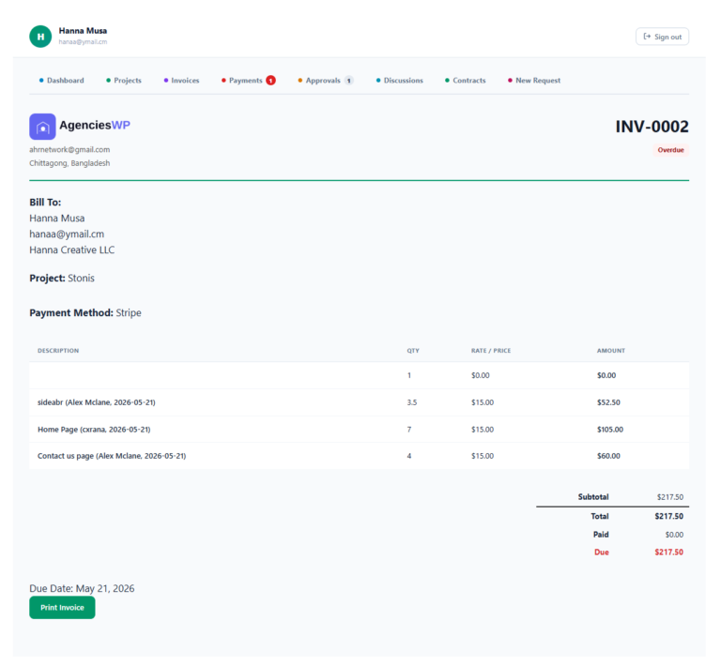Click the Overdue status badge
721x666 pixels.
click(671, 150)
